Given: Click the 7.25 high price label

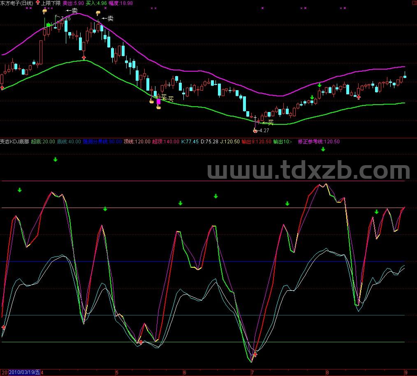Looking at the screenshot, I should [x=66, y=19].
